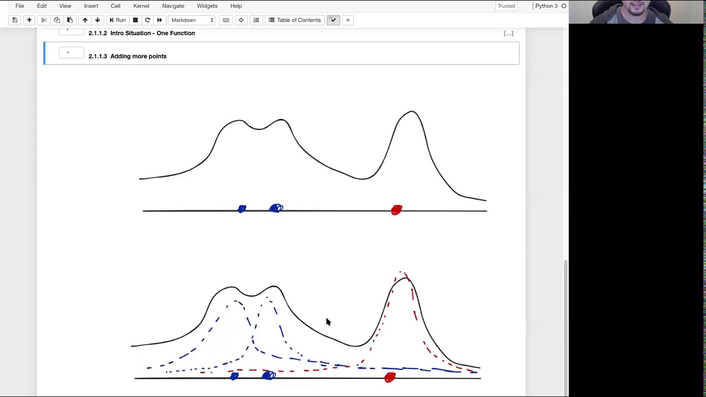Restart the kernel with the circular arrow icon
This screenshot has height=397, width=706.
click(147, 20)
